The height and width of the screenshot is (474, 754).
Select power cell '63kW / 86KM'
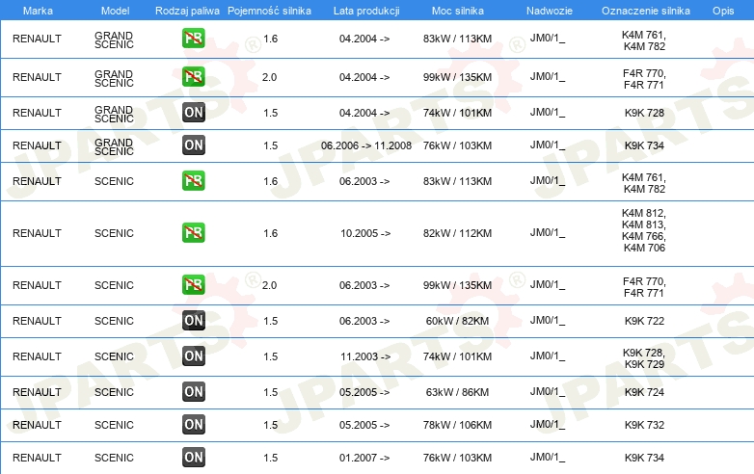(x=457, y=392)
